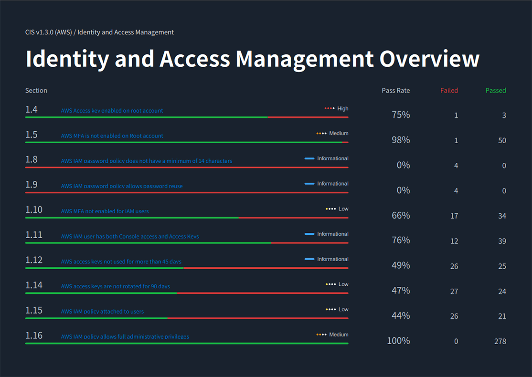Click the section number '1.8'
The height and width of the screenshot is (377, 532).
pyautogui.click(x=31, y=159)
